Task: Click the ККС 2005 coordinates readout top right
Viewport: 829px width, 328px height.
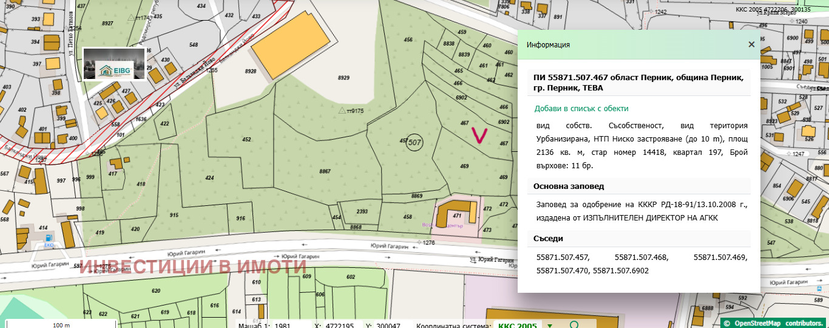Action: pos(773,10)
